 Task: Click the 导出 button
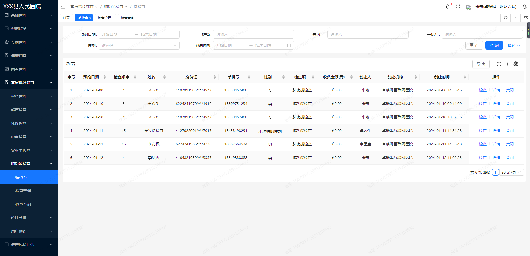coord(481,64)
